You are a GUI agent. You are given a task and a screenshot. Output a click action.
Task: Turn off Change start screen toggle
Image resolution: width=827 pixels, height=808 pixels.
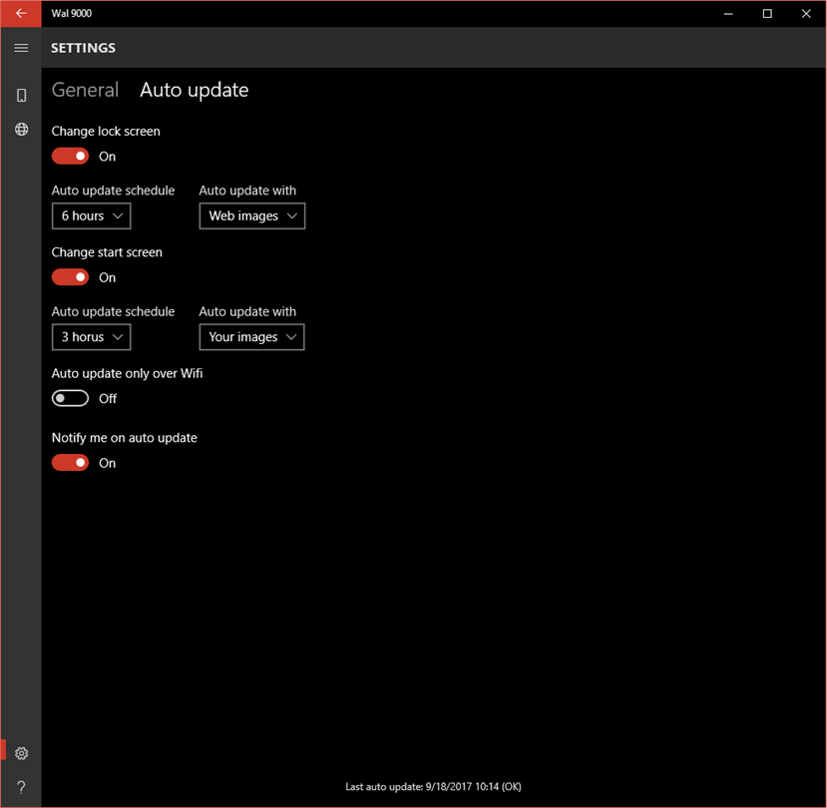(x=70, y=277)
